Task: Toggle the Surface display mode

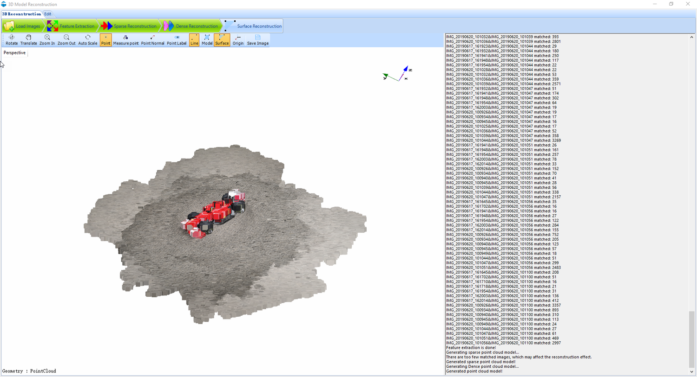Action: 222,39
